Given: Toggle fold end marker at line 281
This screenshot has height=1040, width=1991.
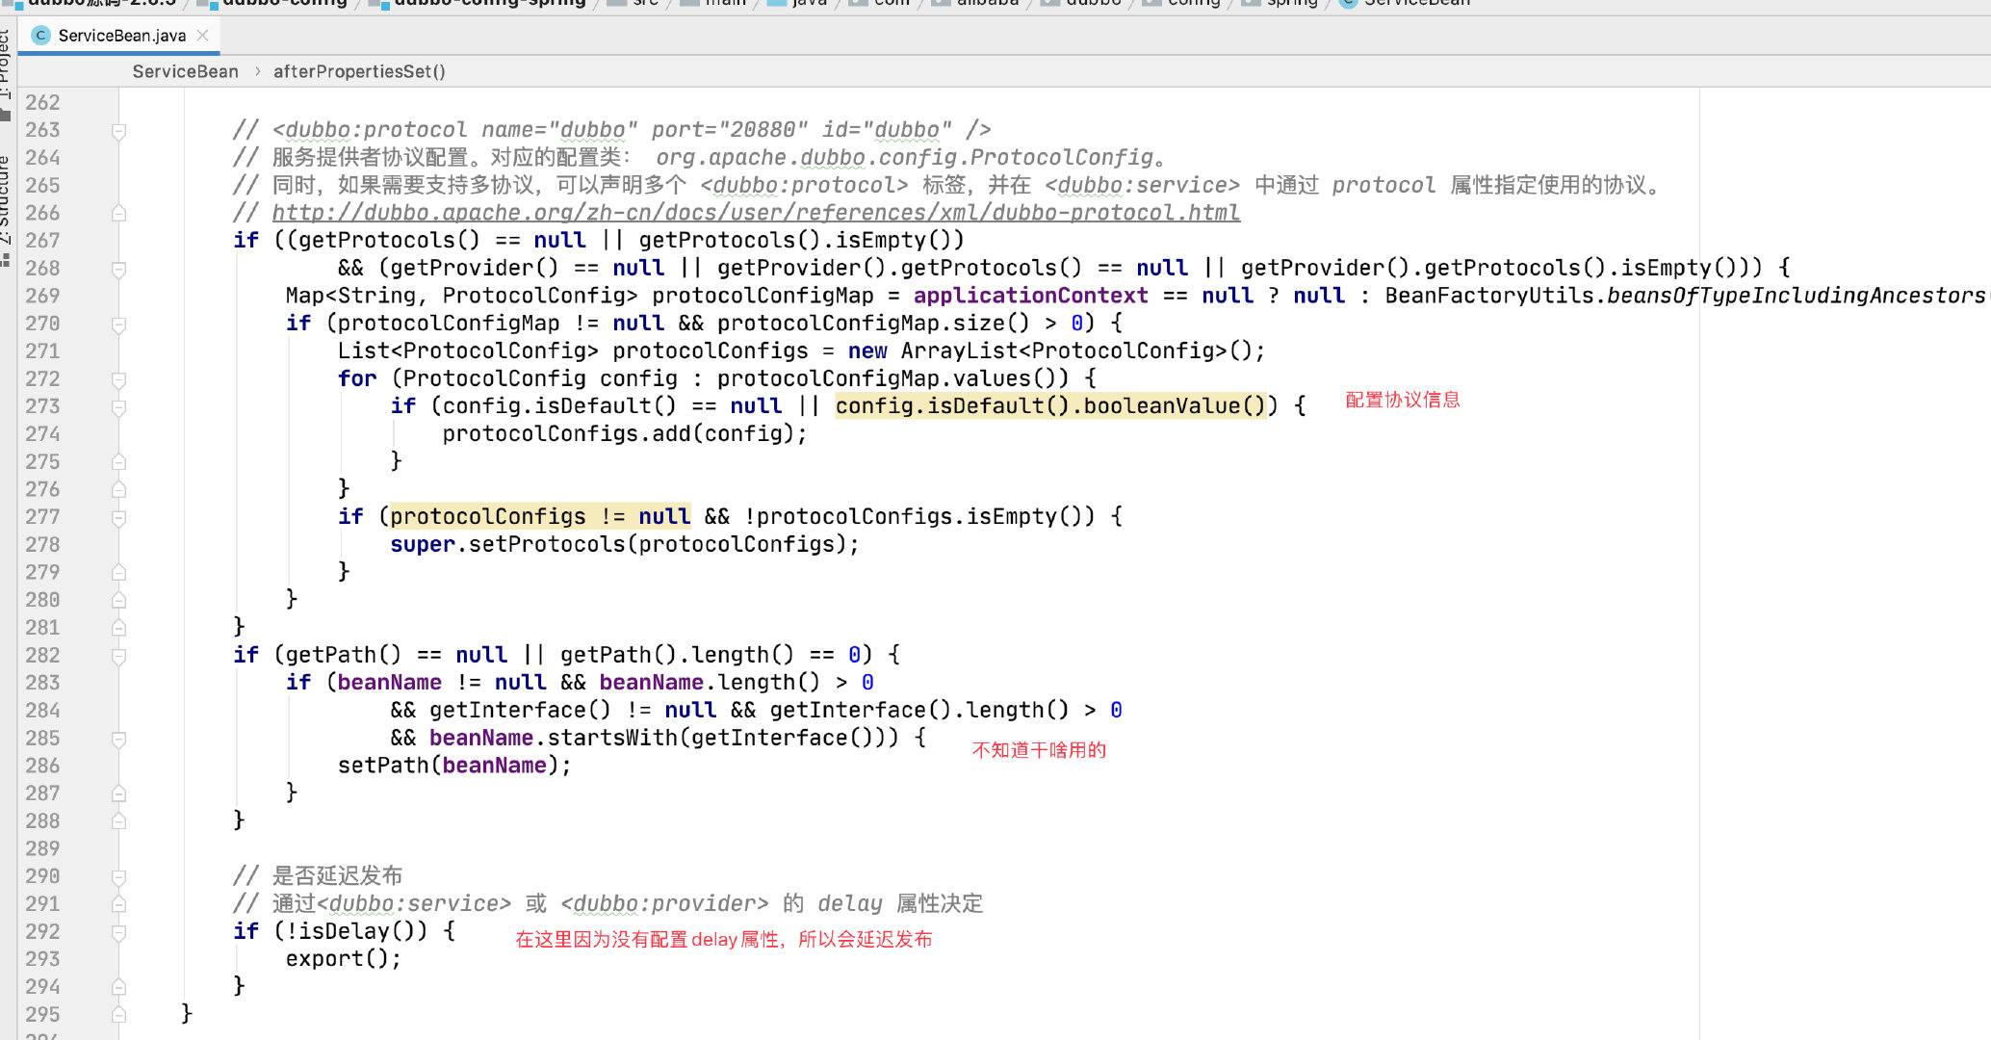Looking at the screenshot, I should 118,628.
